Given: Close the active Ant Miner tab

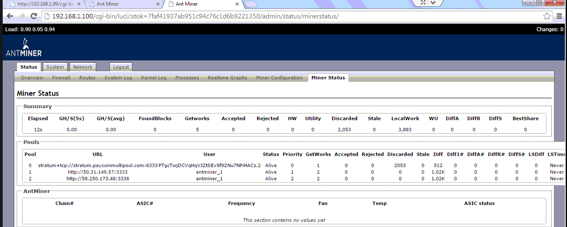Looking at the screenshot, I should [x=236, y=4].
